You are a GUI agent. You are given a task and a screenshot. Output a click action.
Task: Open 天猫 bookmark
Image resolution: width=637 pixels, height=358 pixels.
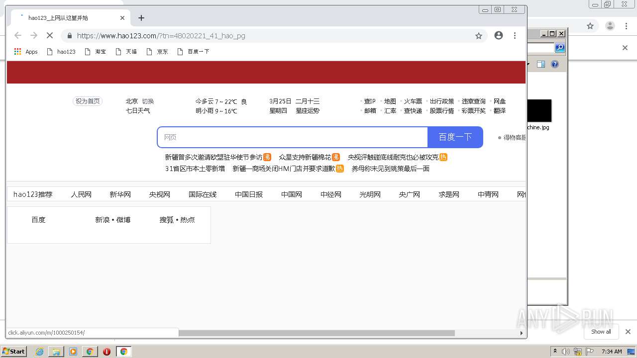pos(126,52)
